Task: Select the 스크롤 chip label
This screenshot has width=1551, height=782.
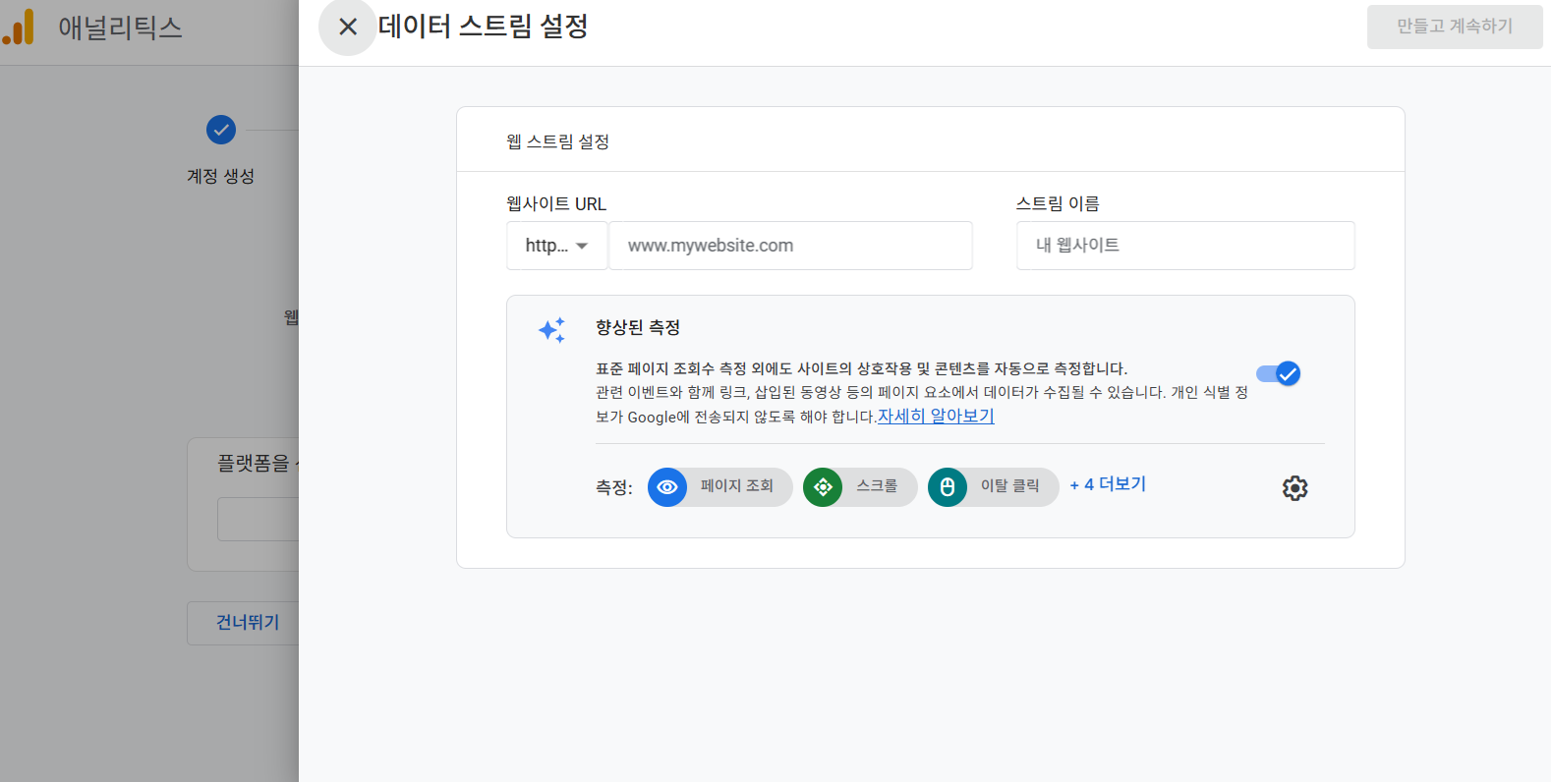Action: (877, 486)
